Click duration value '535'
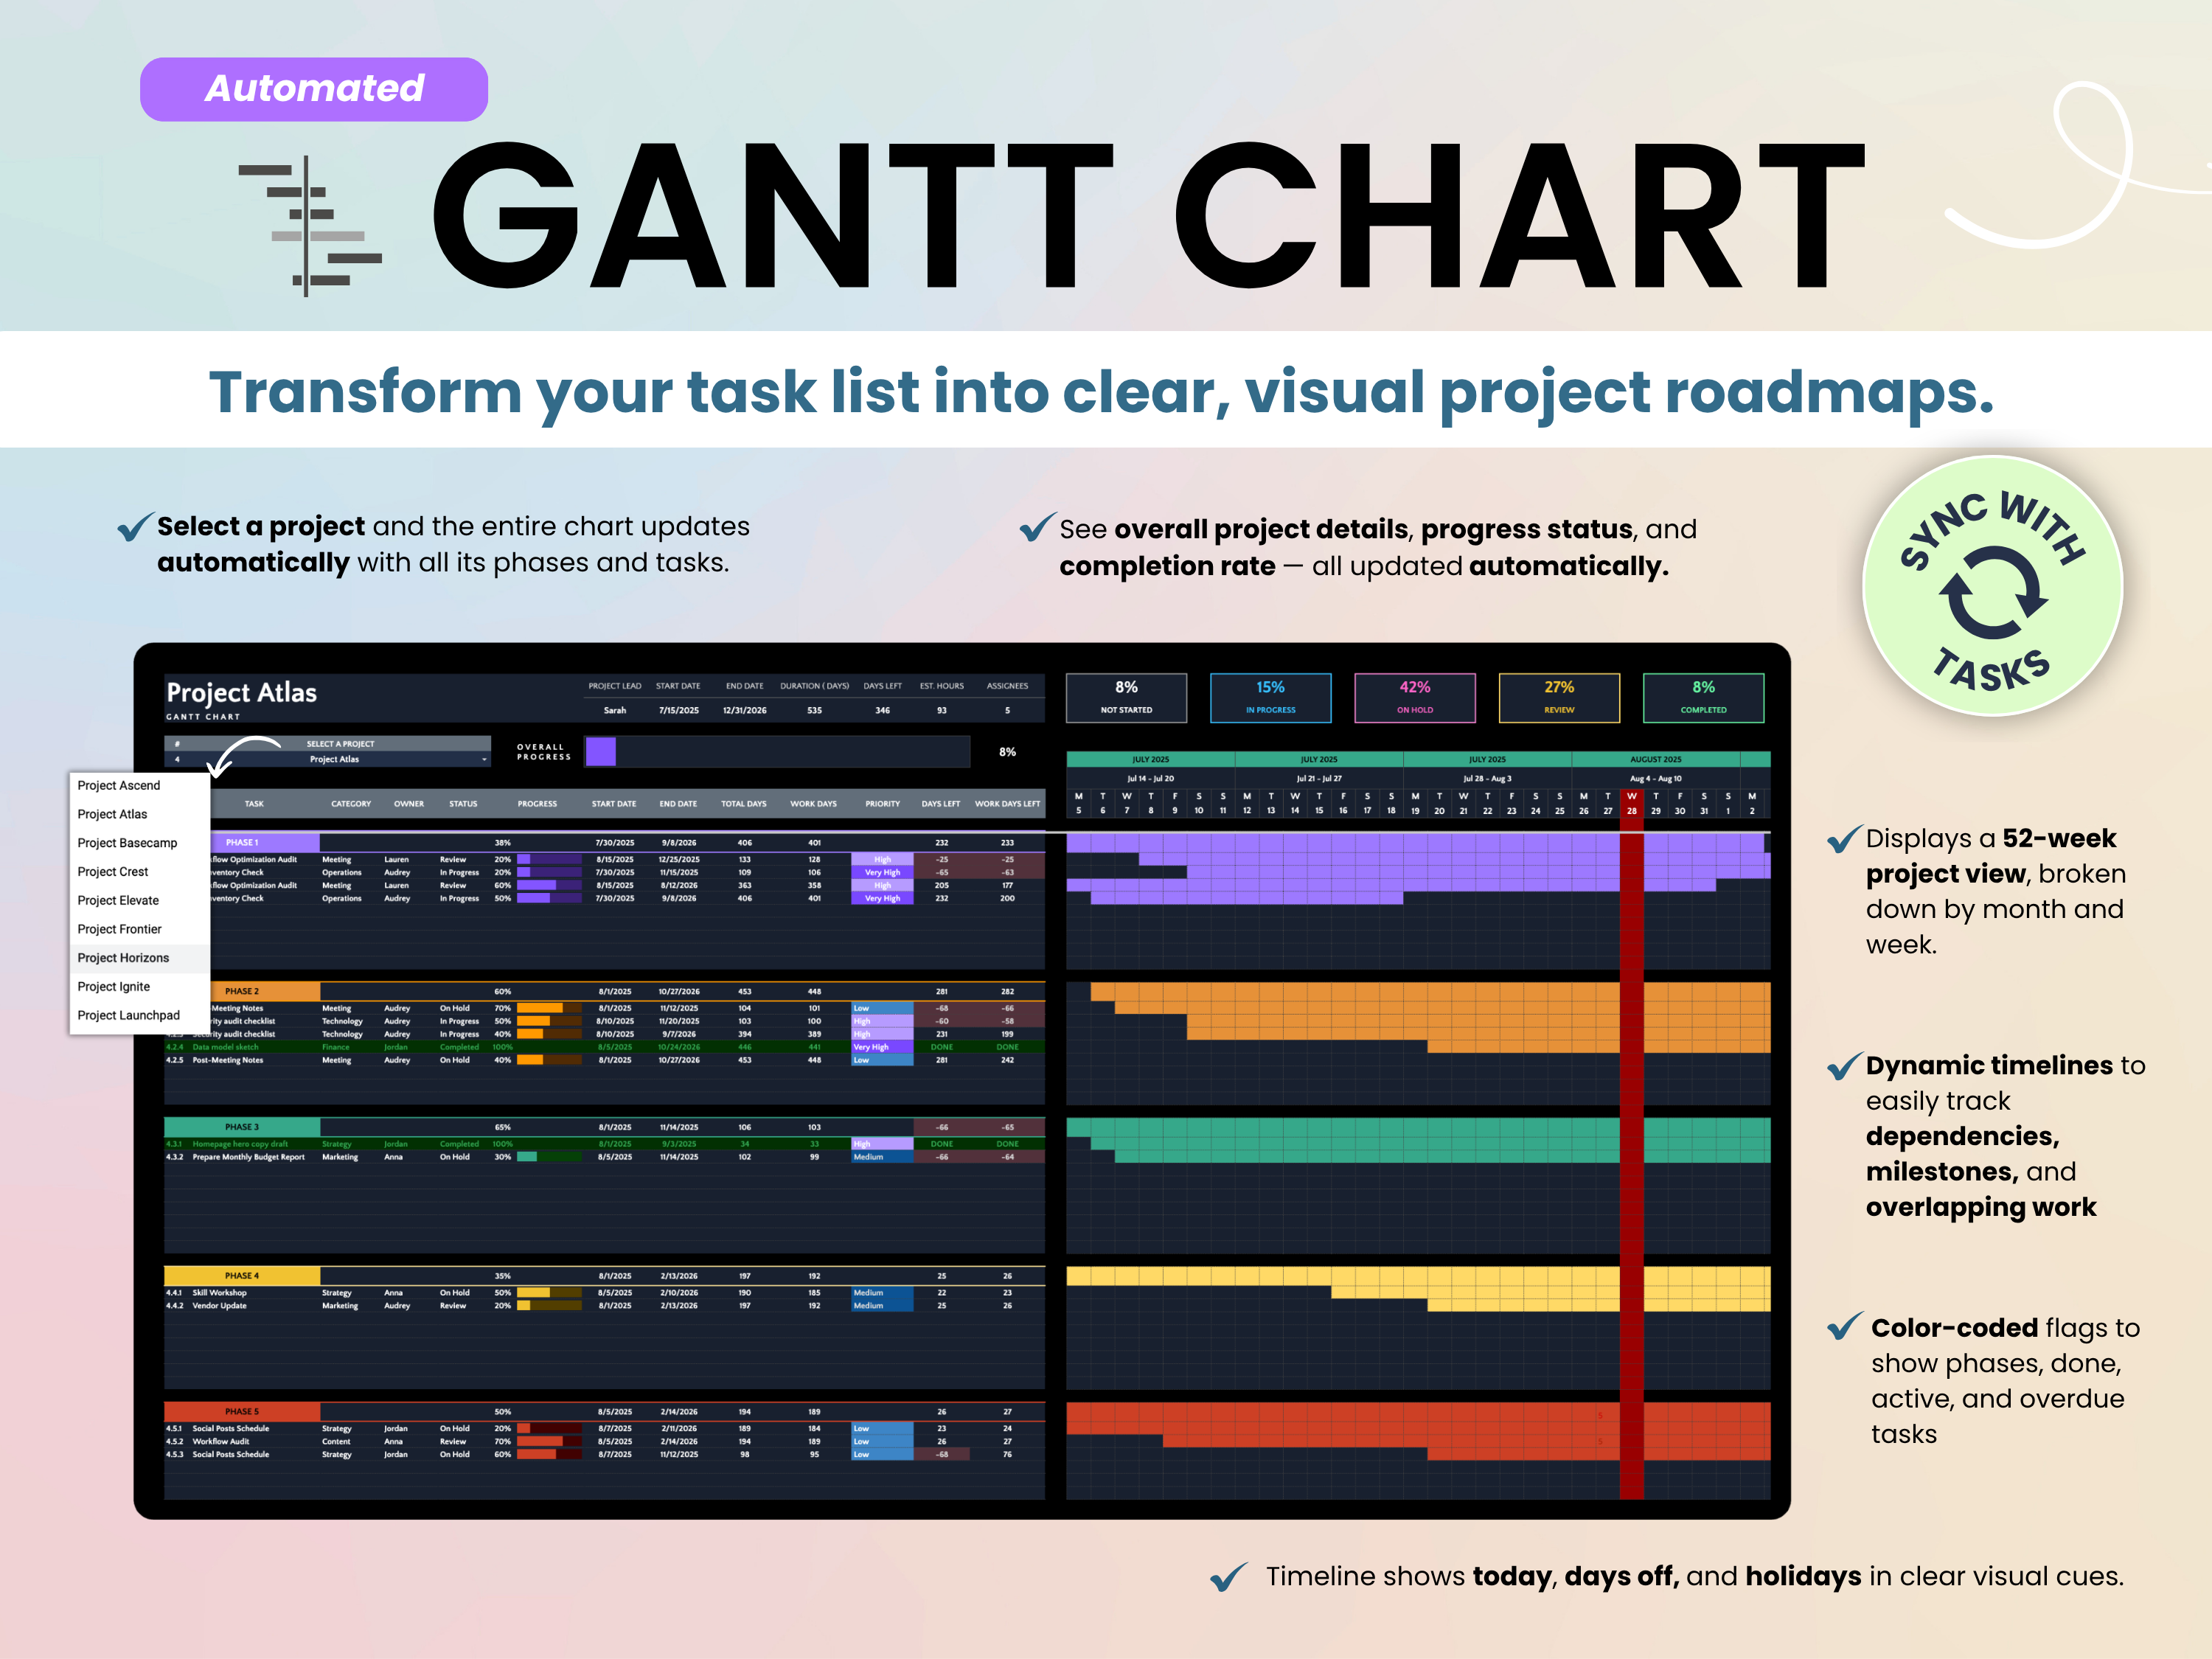Viewport: 2212px width, 1659px height. point(814,711)
